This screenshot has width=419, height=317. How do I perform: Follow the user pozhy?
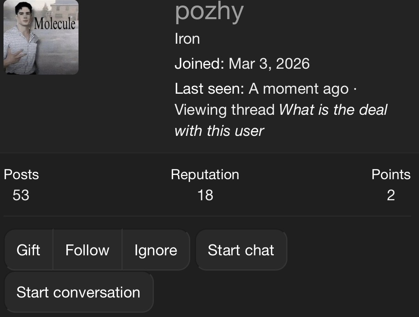[87, 250]
